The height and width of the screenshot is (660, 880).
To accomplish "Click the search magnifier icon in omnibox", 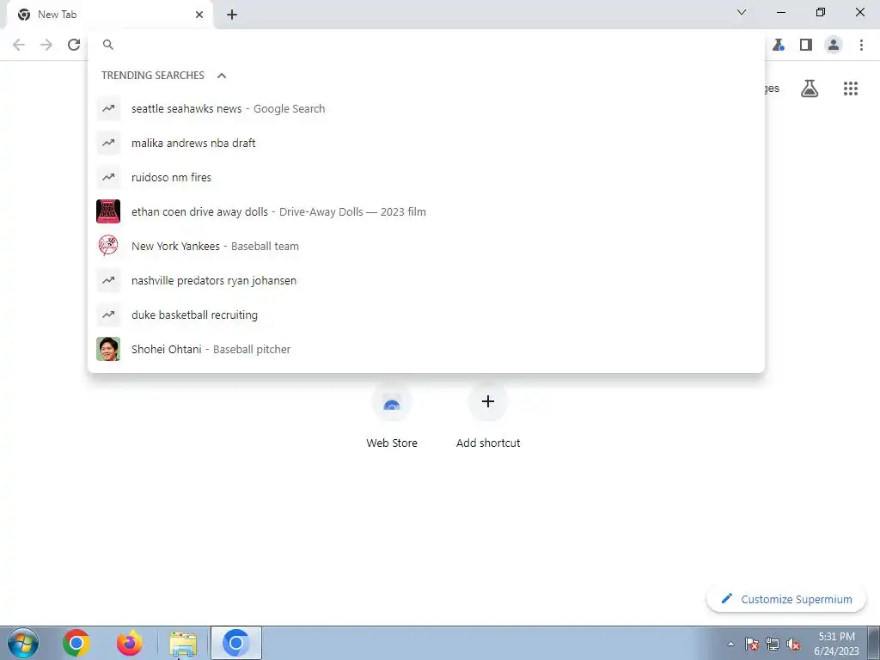I will point(108,45).
